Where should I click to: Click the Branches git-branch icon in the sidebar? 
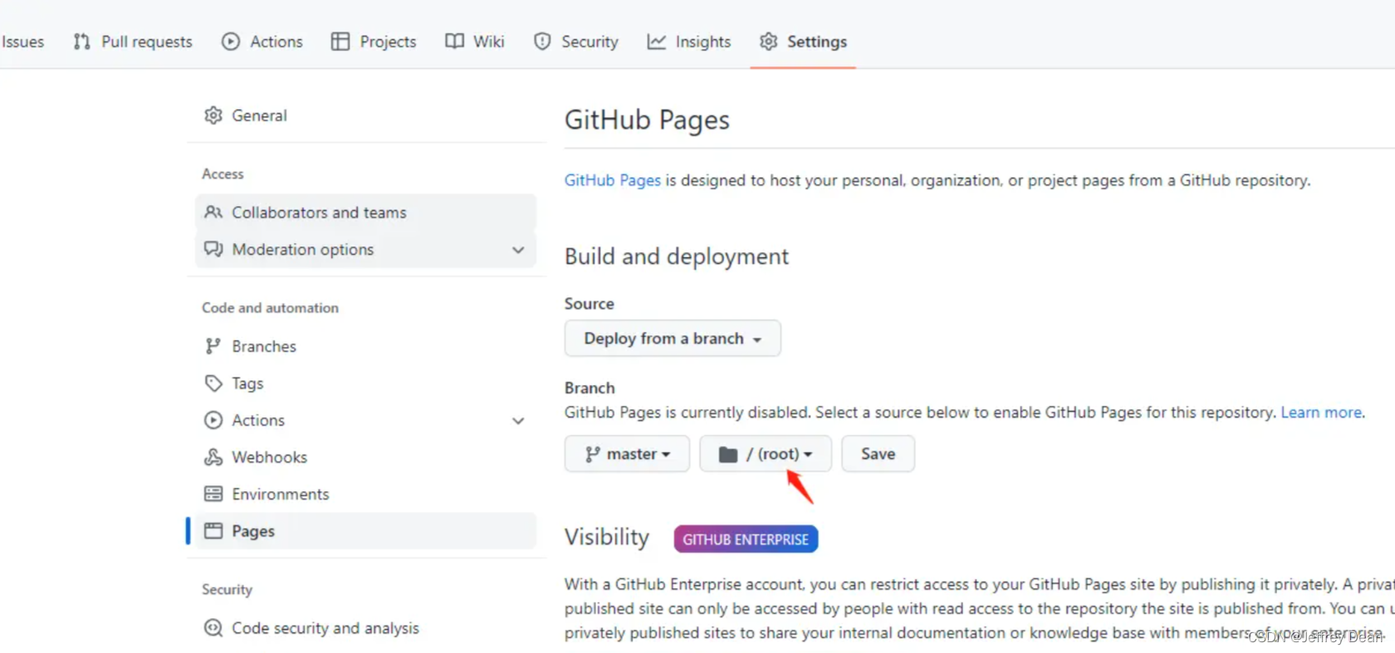(213, 346)
